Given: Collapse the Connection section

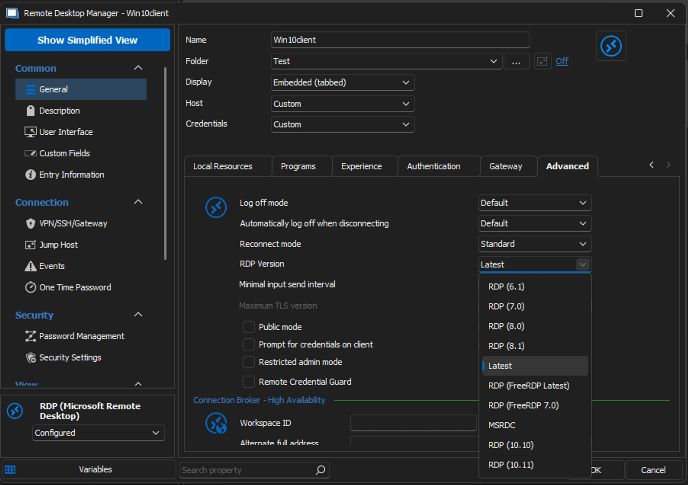Looking at the screenshot, I should [x=138, y=202].
